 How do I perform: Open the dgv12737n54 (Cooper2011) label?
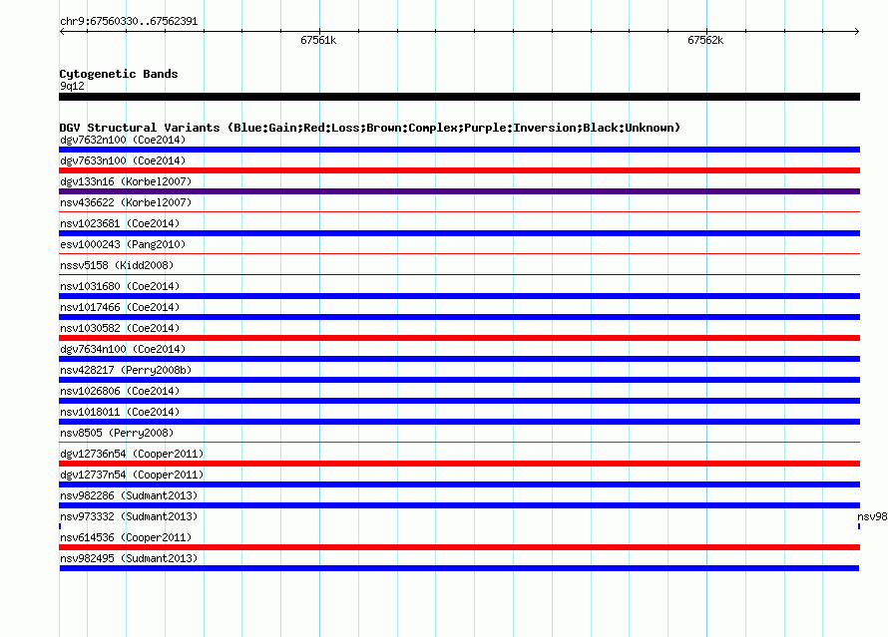tap(132, 475)
